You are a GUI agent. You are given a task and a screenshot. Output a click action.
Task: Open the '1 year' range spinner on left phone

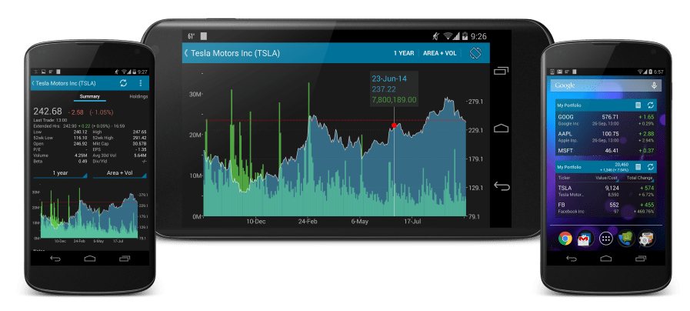tap(60, 173)
